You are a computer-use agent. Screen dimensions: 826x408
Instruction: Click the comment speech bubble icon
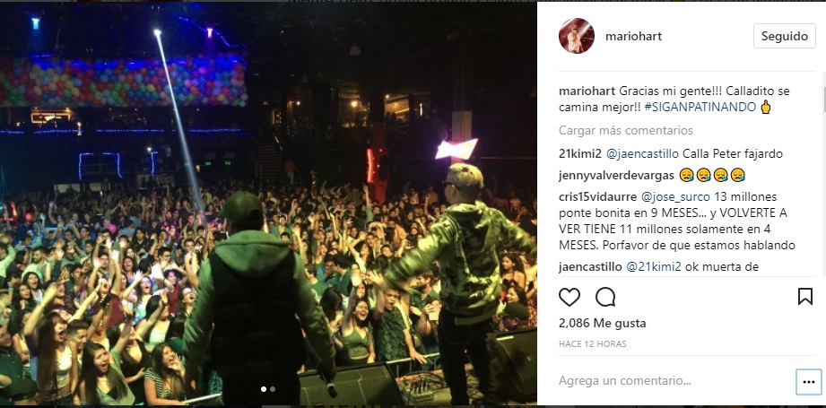coord(605,297)
